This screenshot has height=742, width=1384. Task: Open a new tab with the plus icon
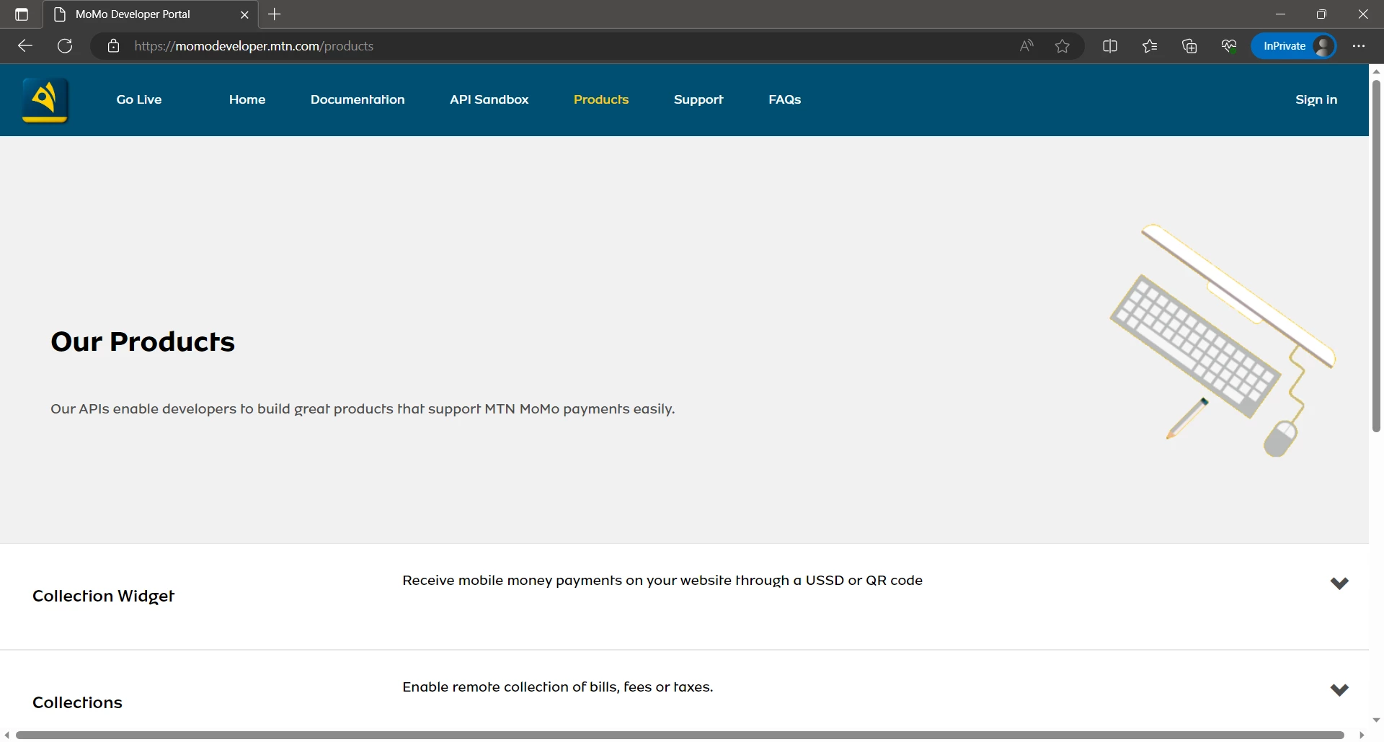275,14
